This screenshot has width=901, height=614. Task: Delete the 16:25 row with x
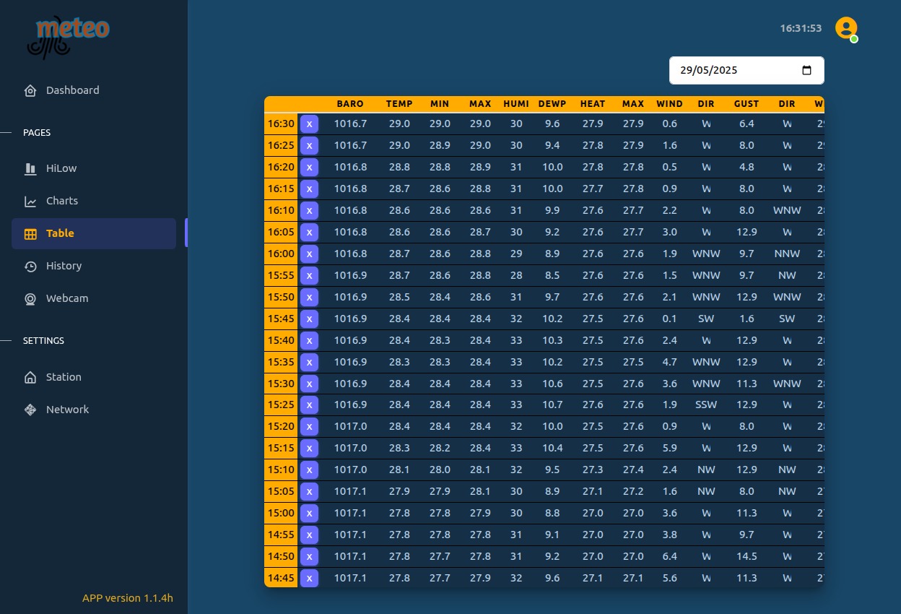click(309, 145)
